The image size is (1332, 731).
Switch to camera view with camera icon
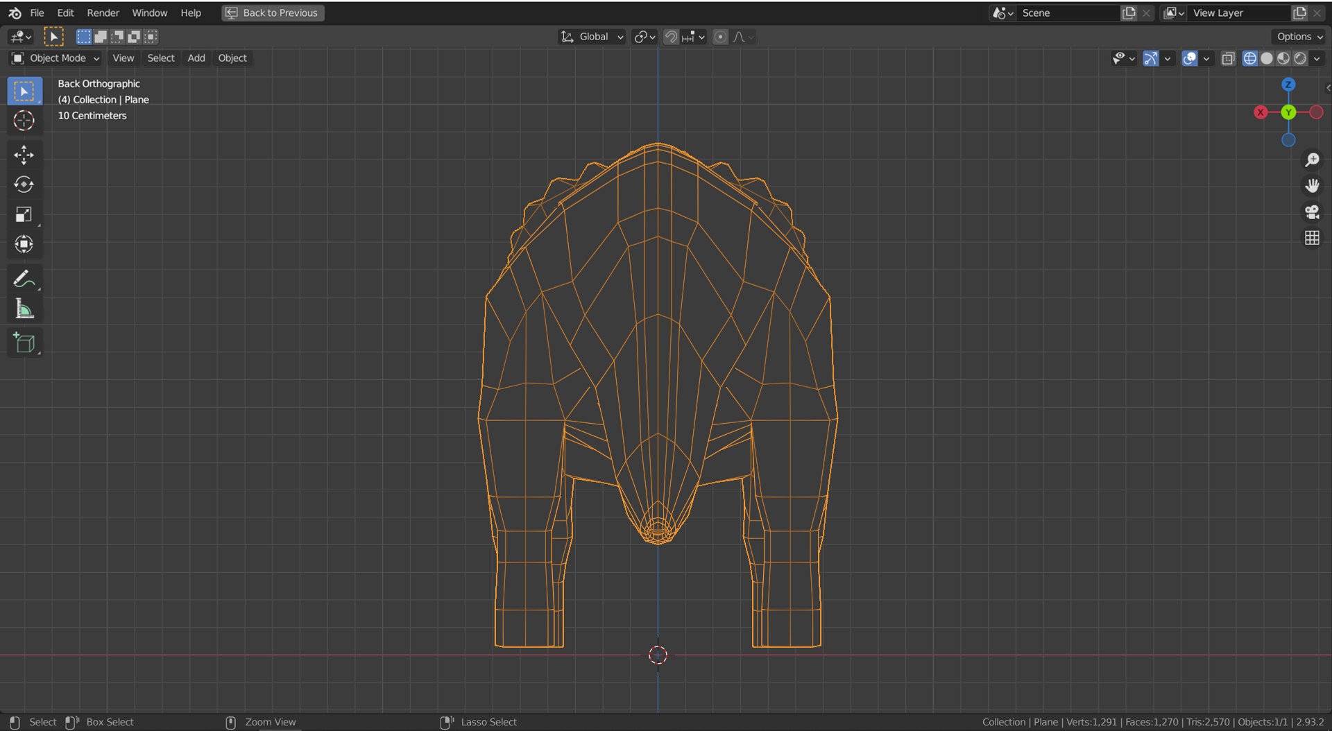(x=1311, y=212)
